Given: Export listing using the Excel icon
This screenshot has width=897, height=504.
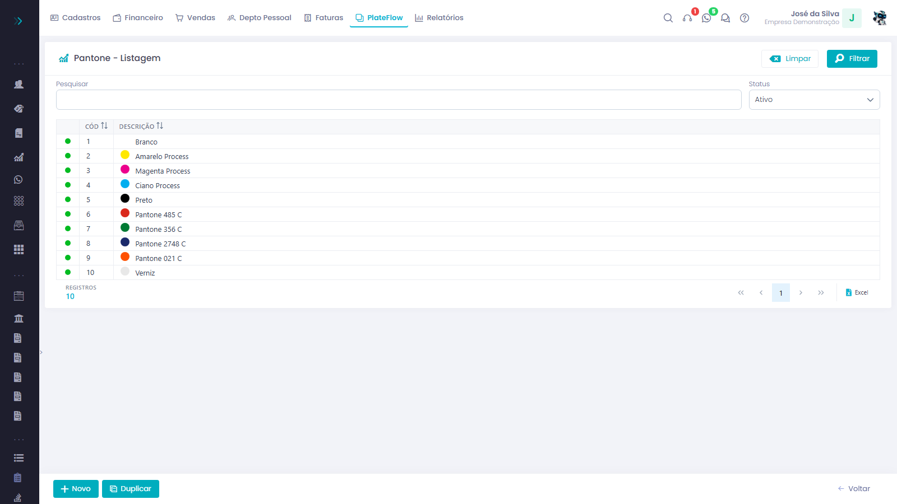Looking at the screenshot, I should click(857, 292).
